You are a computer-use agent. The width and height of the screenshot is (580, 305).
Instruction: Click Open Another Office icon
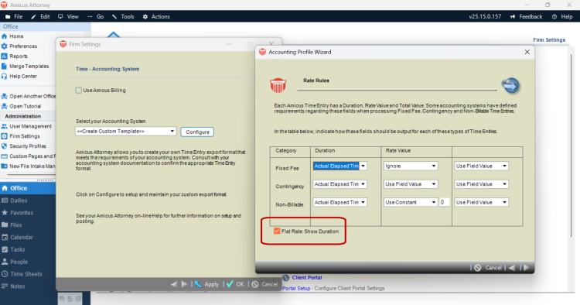click(5, 96)
